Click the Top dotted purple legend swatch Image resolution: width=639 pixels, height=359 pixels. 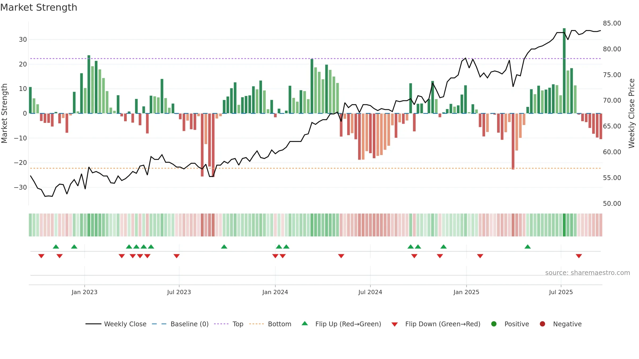pyautogui.click(x=221, y=324)
